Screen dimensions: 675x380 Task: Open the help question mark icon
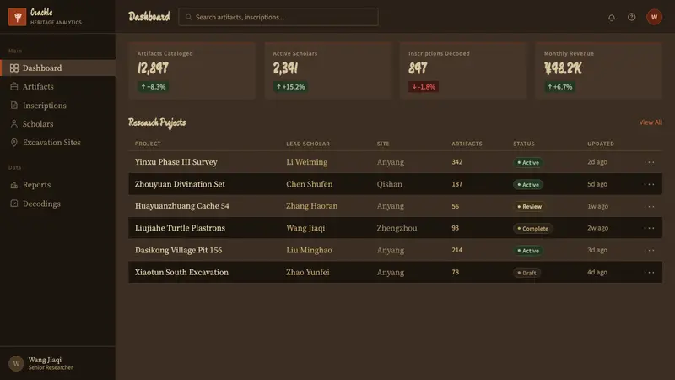631,17
